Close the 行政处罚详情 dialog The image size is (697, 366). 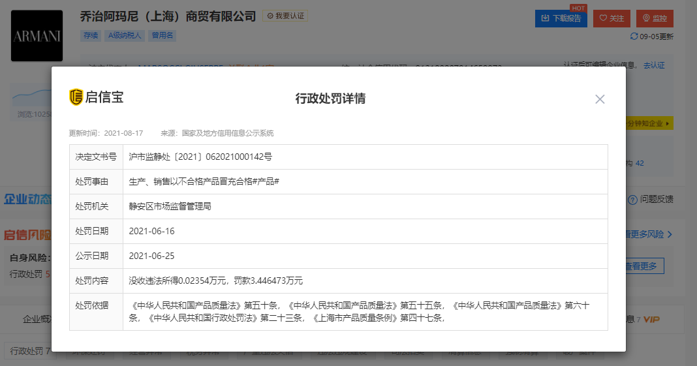(x=600, y=99)
